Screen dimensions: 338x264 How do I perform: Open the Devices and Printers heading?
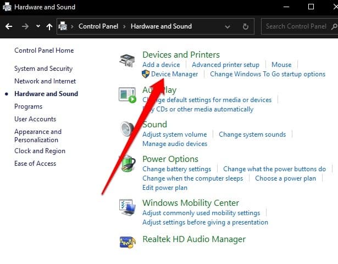point(181,55)
